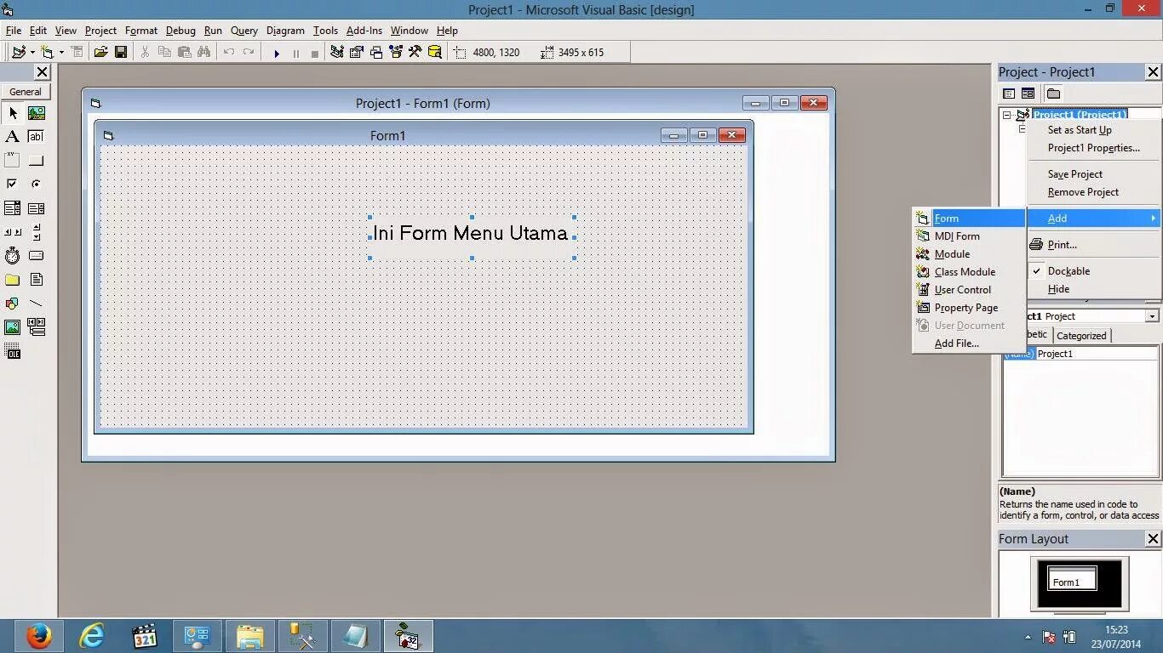
Task: Expand the Add submenu arrow
Action: pos(1154,219)
